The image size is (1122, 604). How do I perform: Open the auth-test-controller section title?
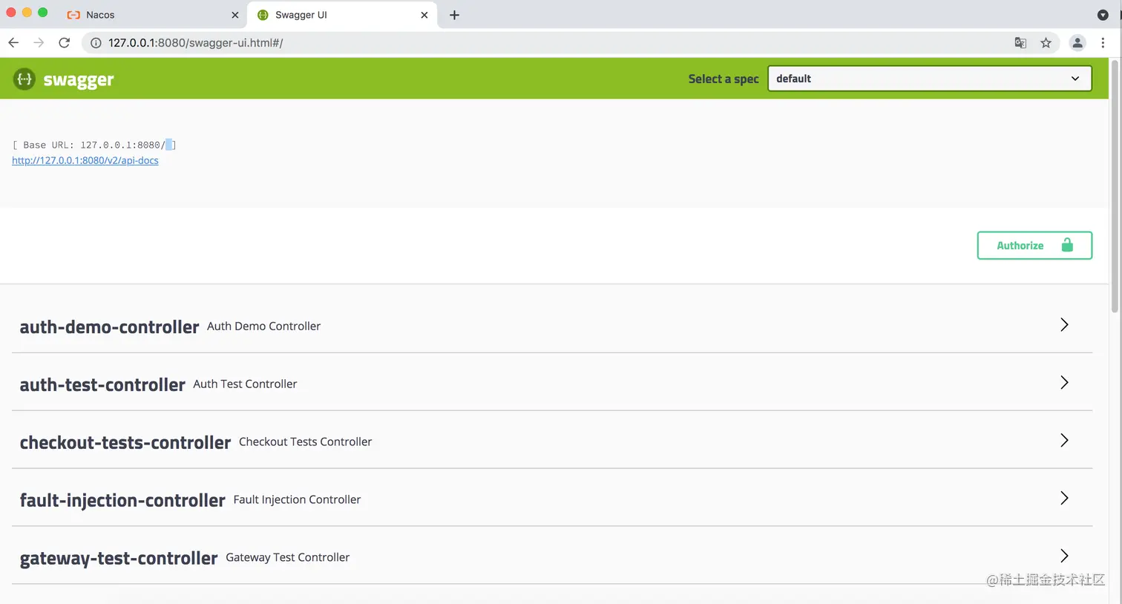tap(102, 384)
